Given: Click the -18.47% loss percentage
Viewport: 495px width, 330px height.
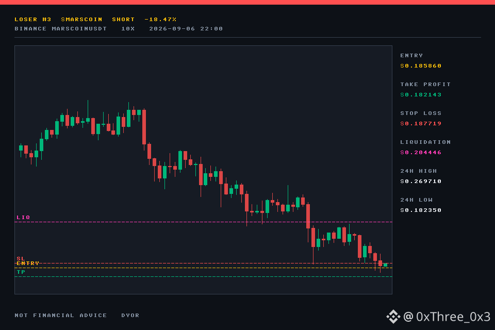Looking at the screenshot, I should point(160,19).
